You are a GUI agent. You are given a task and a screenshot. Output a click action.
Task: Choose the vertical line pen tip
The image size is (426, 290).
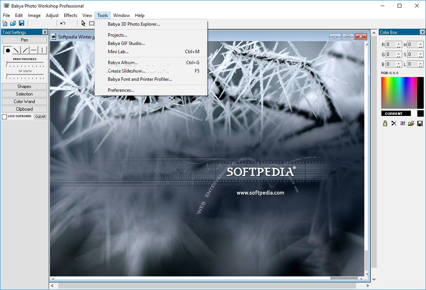pyautogui.click(x=42, y=50)
